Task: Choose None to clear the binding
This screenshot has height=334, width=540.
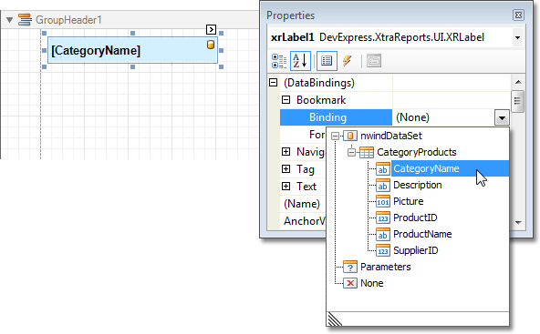Action: 371,283
